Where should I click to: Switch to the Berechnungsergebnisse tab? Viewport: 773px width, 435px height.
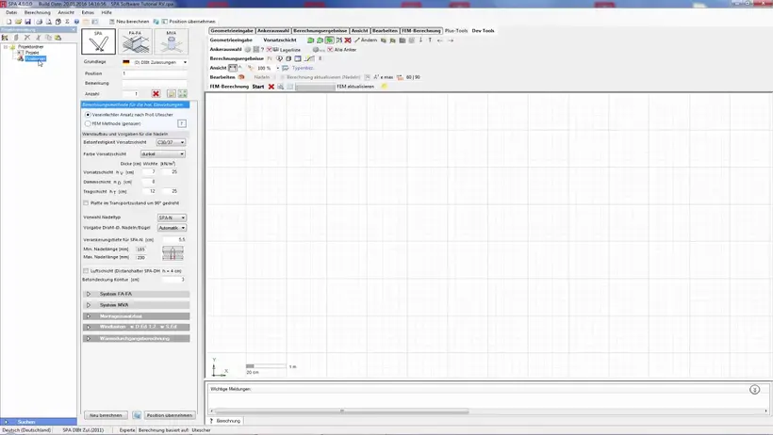[x=321, y=30]
